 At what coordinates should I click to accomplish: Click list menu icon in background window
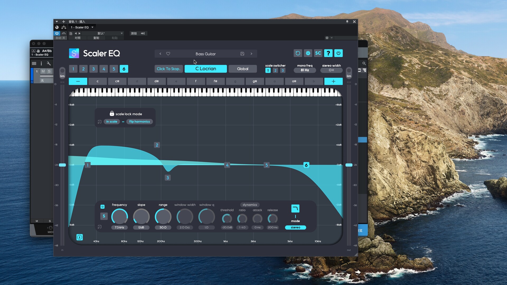[x=34, y=63]
